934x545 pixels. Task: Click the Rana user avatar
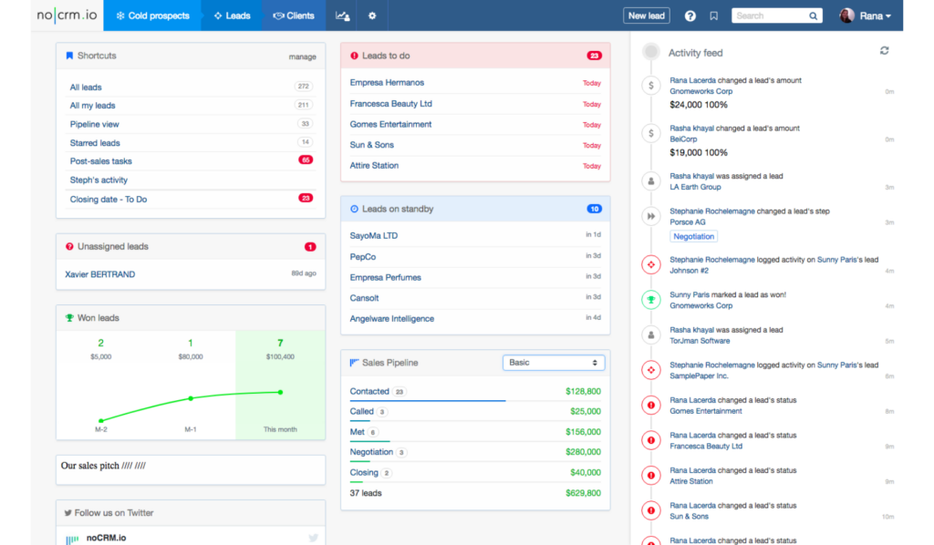pos(846,16)
